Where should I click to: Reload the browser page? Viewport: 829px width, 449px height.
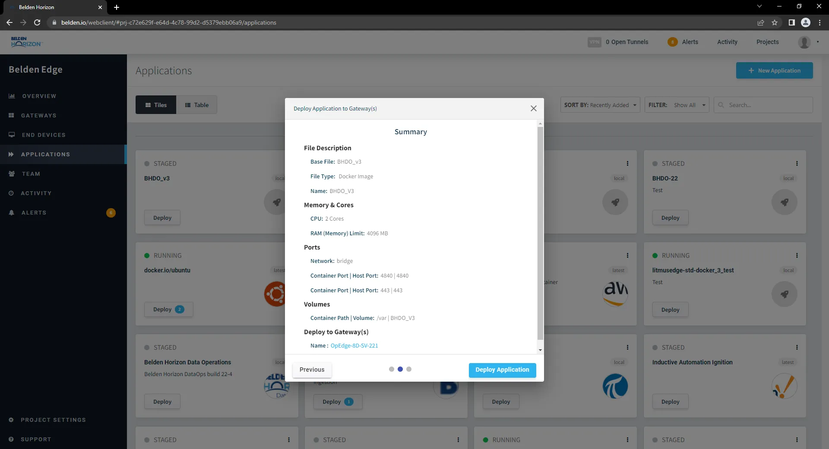coord(37,22)
